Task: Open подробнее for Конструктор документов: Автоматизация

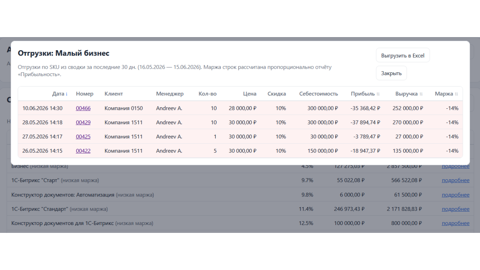Action: click(456, 195)
